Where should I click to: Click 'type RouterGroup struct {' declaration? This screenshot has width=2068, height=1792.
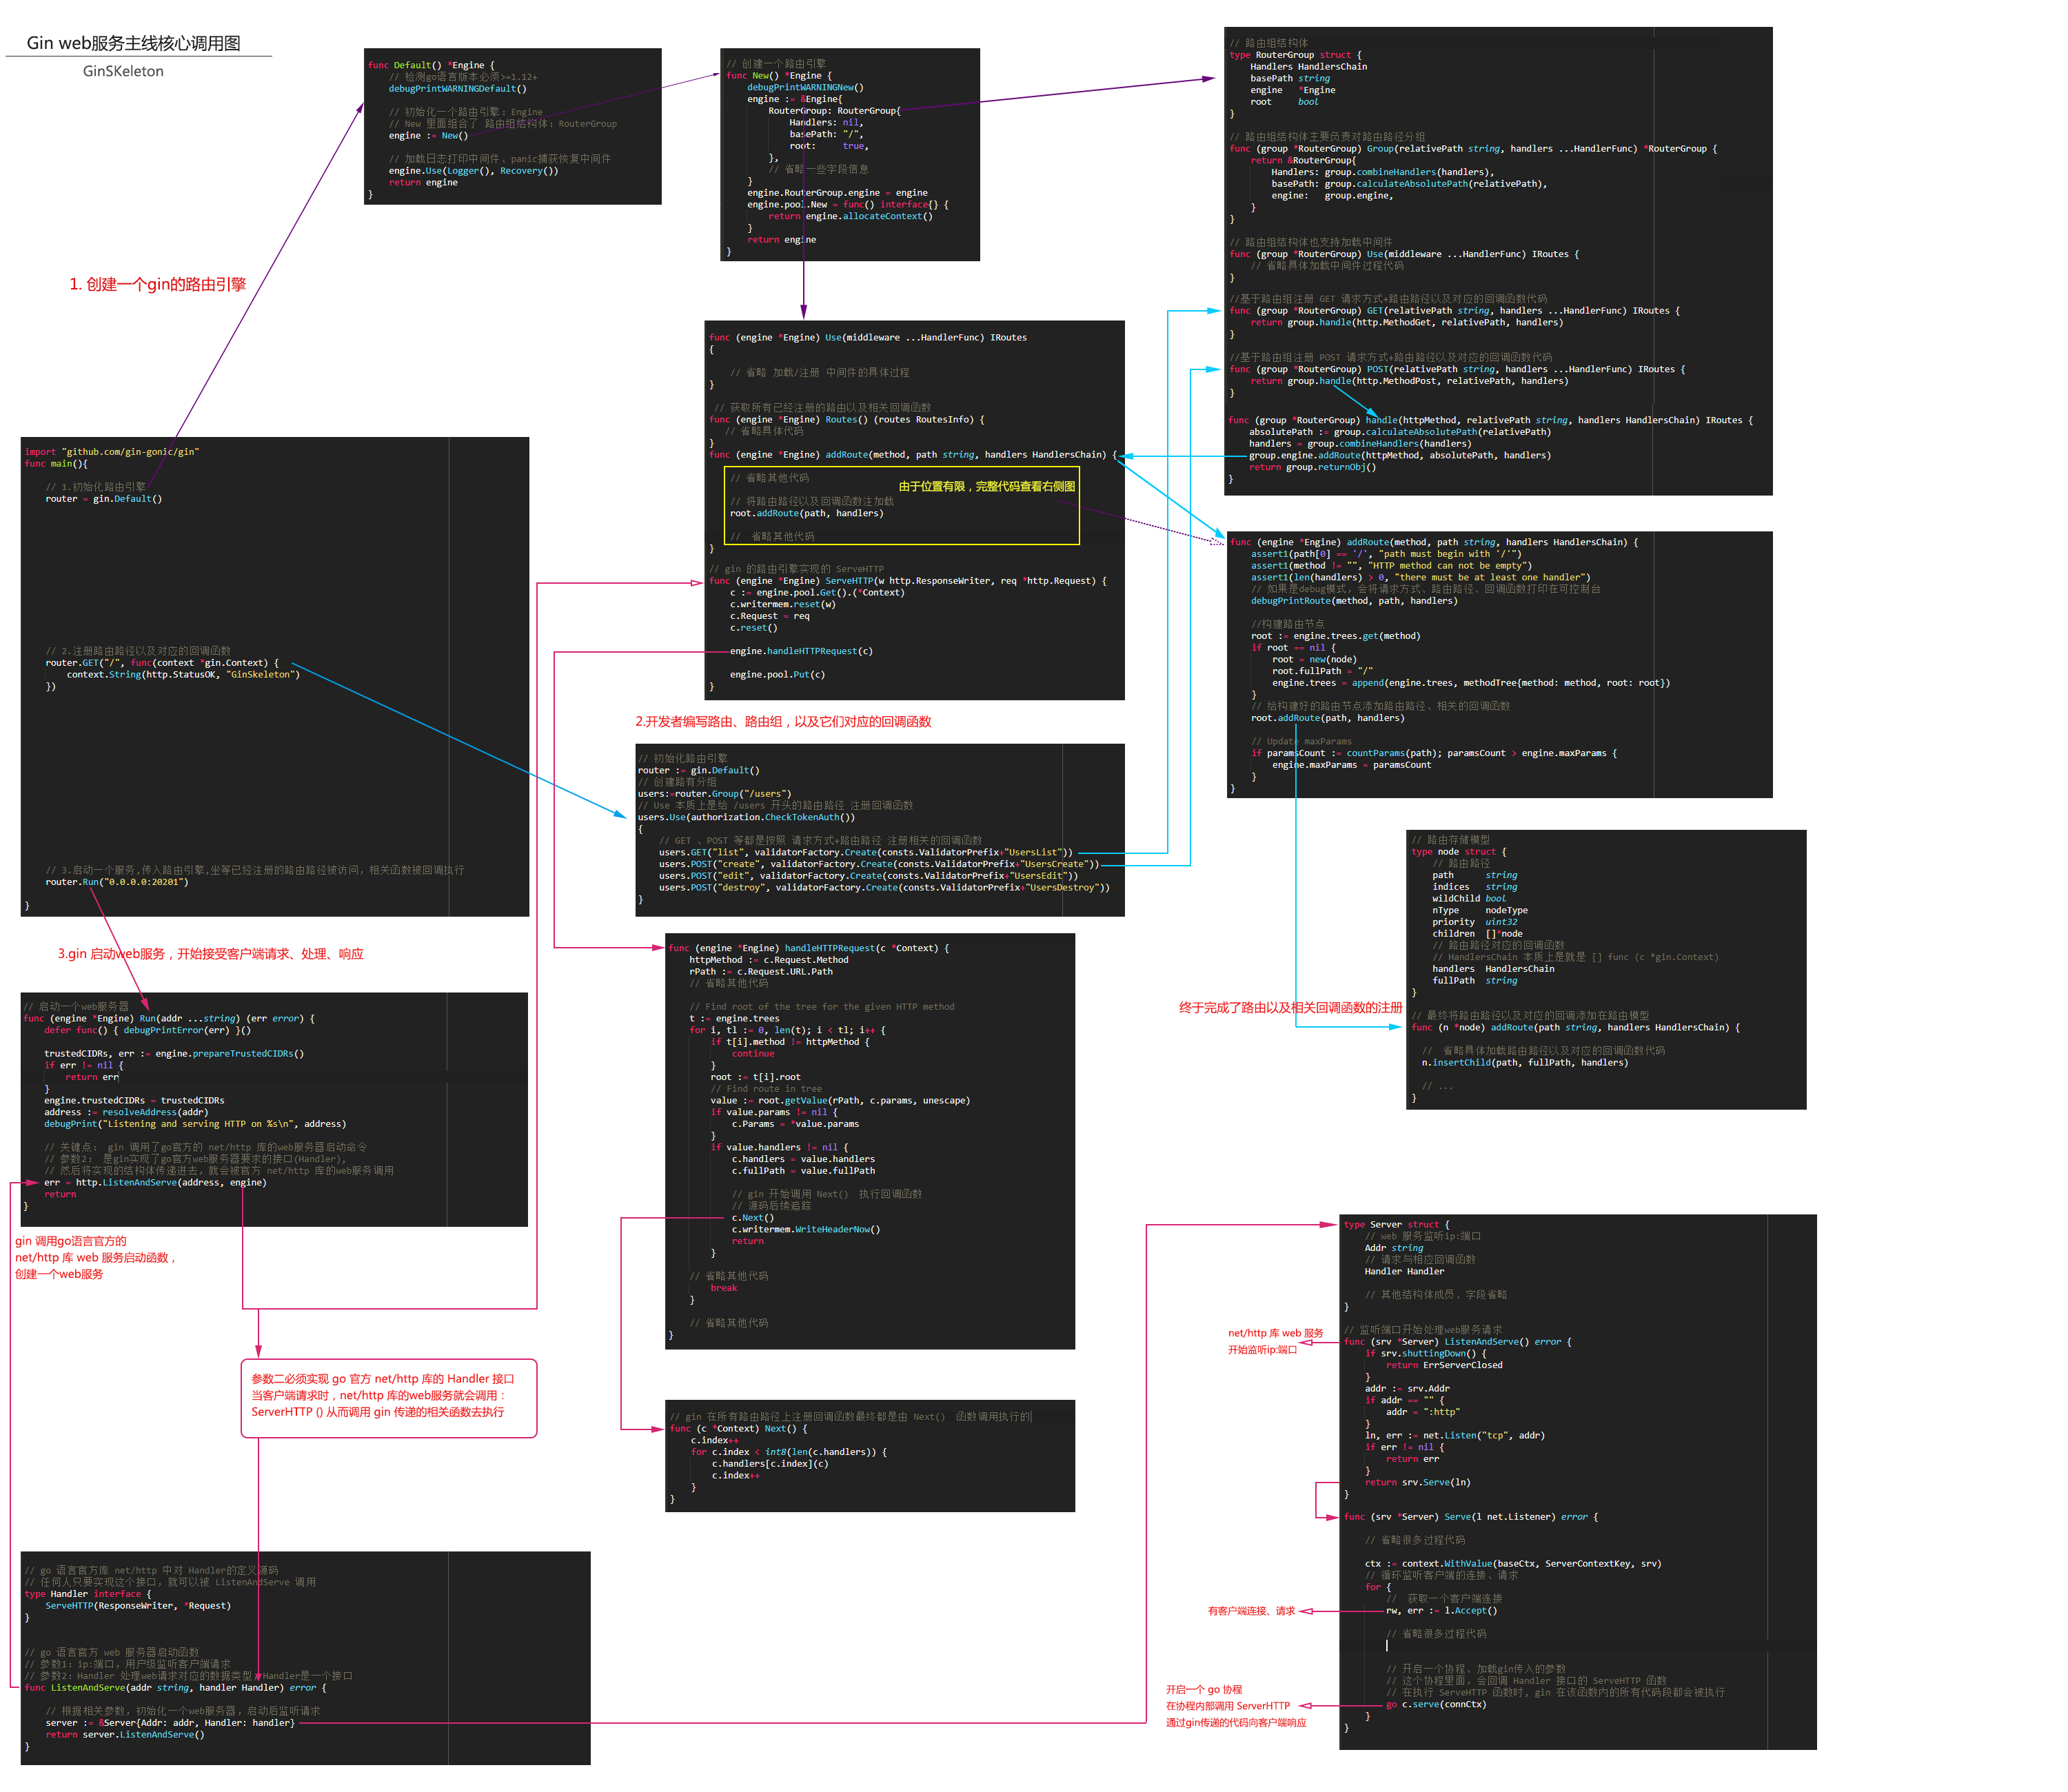tap(1295, 55)
